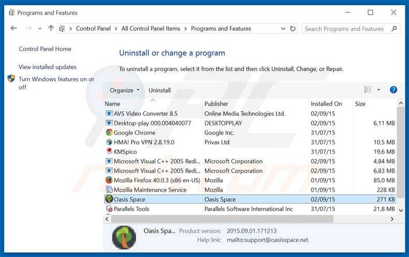This screenshot has height=257, width=409.
Task: Click the Uninstall toolbar button
Action: coord(159,90)
